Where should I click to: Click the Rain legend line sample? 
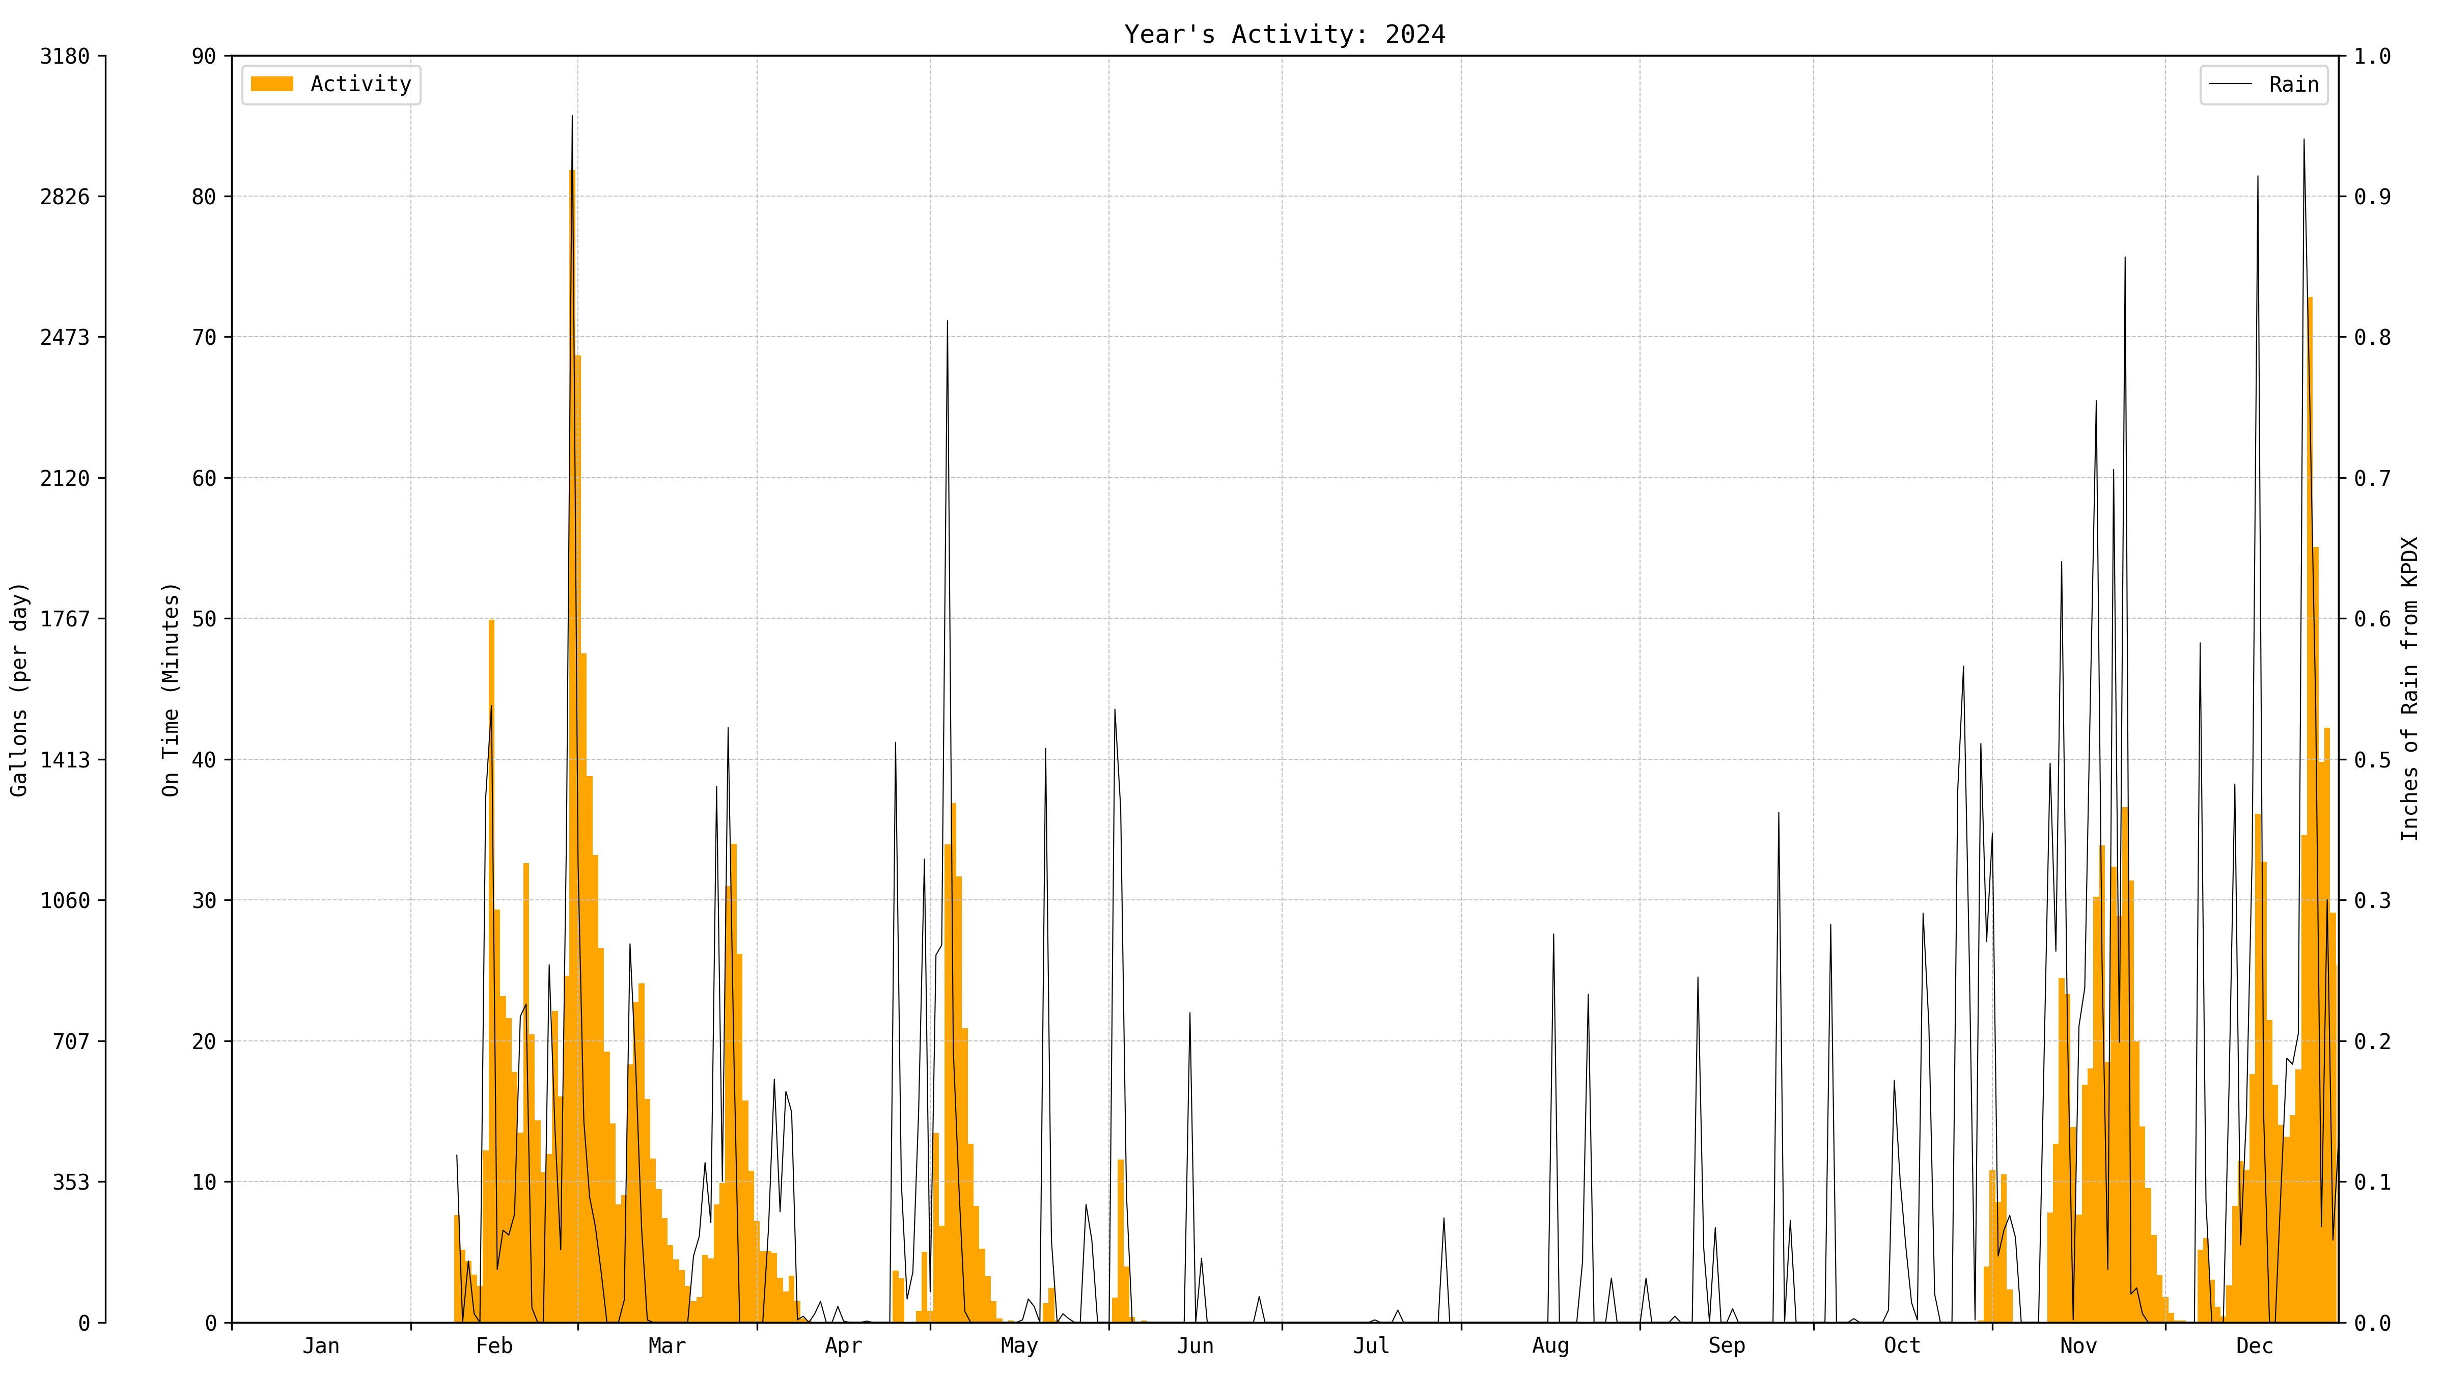[2230, 85]
